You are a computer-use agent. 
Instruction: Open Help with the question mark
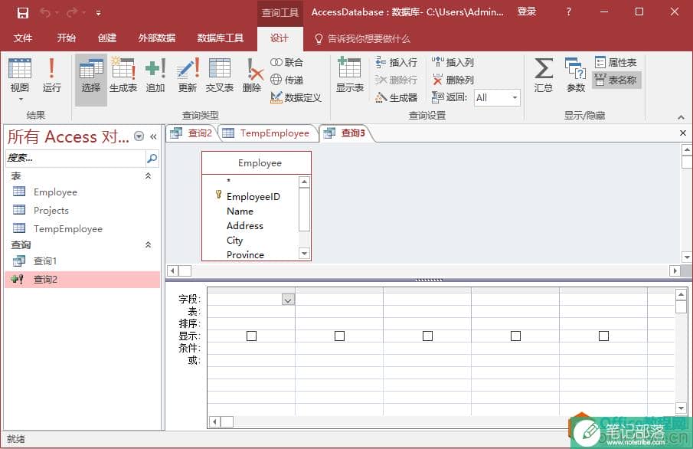(568, 12)
